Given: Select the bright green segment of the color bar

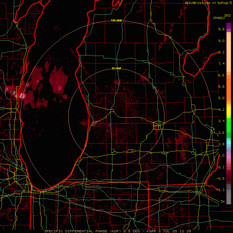Looking at the screenshot, I should (x=229, y=125).
